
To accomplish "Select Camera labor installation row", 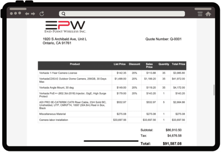I will pos(112,120).
